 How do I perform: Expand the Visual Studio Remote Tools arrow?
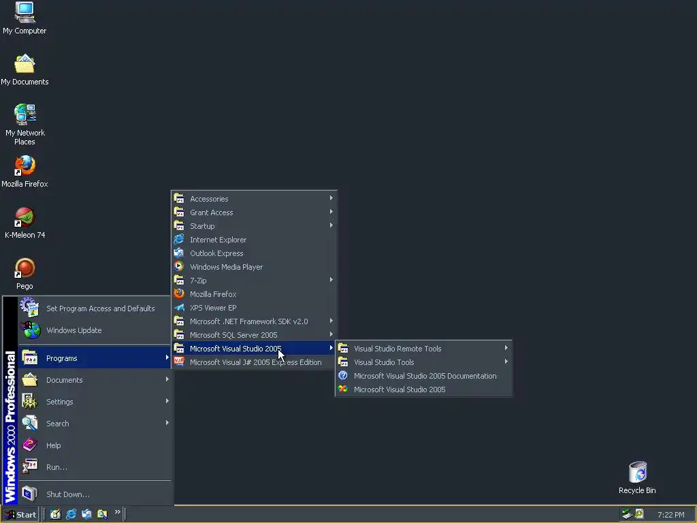[506, 348]
